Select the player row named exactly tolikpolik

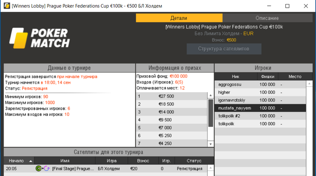[x=260, y=124]
